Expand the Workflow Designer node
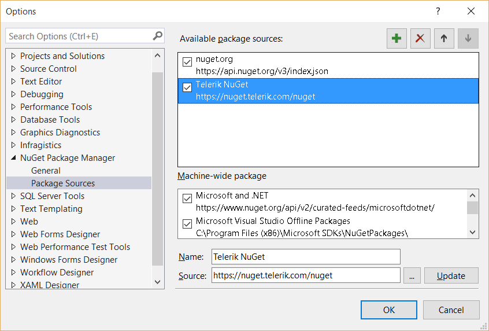 pos(13,273)
